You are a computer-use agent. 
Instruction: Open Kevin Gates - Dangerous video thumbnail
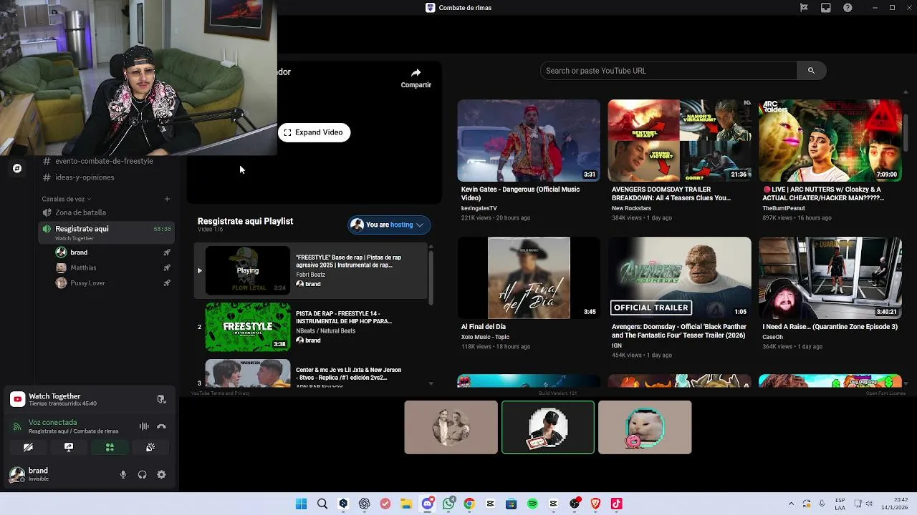pyautogui.click(x=529, y=140)
